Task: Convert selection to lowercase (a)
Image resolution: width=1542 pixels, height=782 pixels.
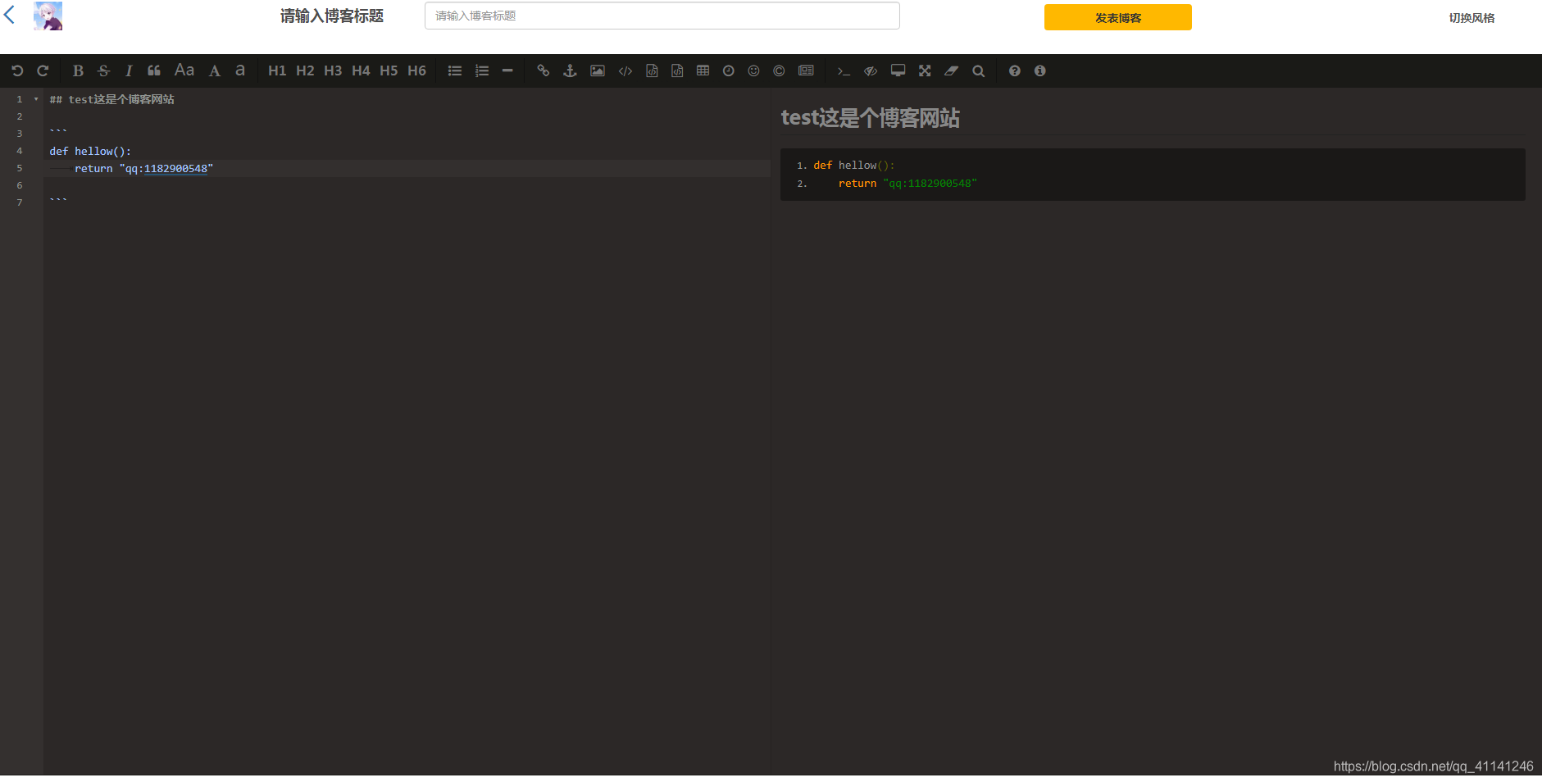Action: click(x=240, y=71)
